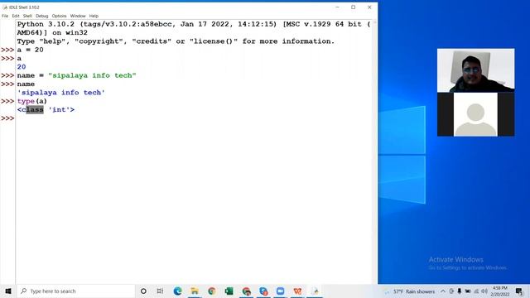Show hidden system tray icons

coord(443,291)
